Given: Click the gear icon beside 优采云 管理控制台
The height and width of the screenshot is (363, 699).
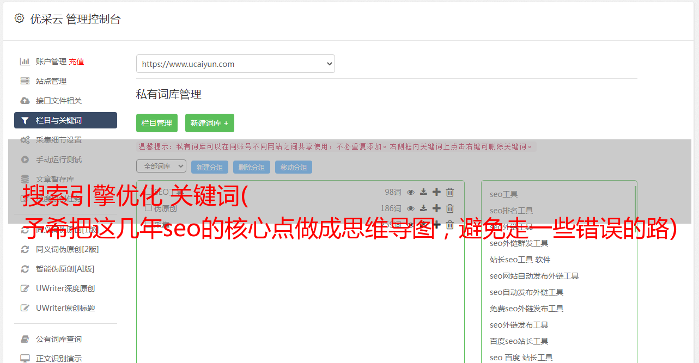Looking at the screenshot, I should (20, 19).
